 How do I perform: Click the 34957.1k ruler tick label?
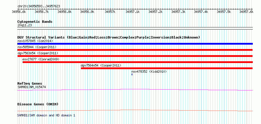[133, 12]
